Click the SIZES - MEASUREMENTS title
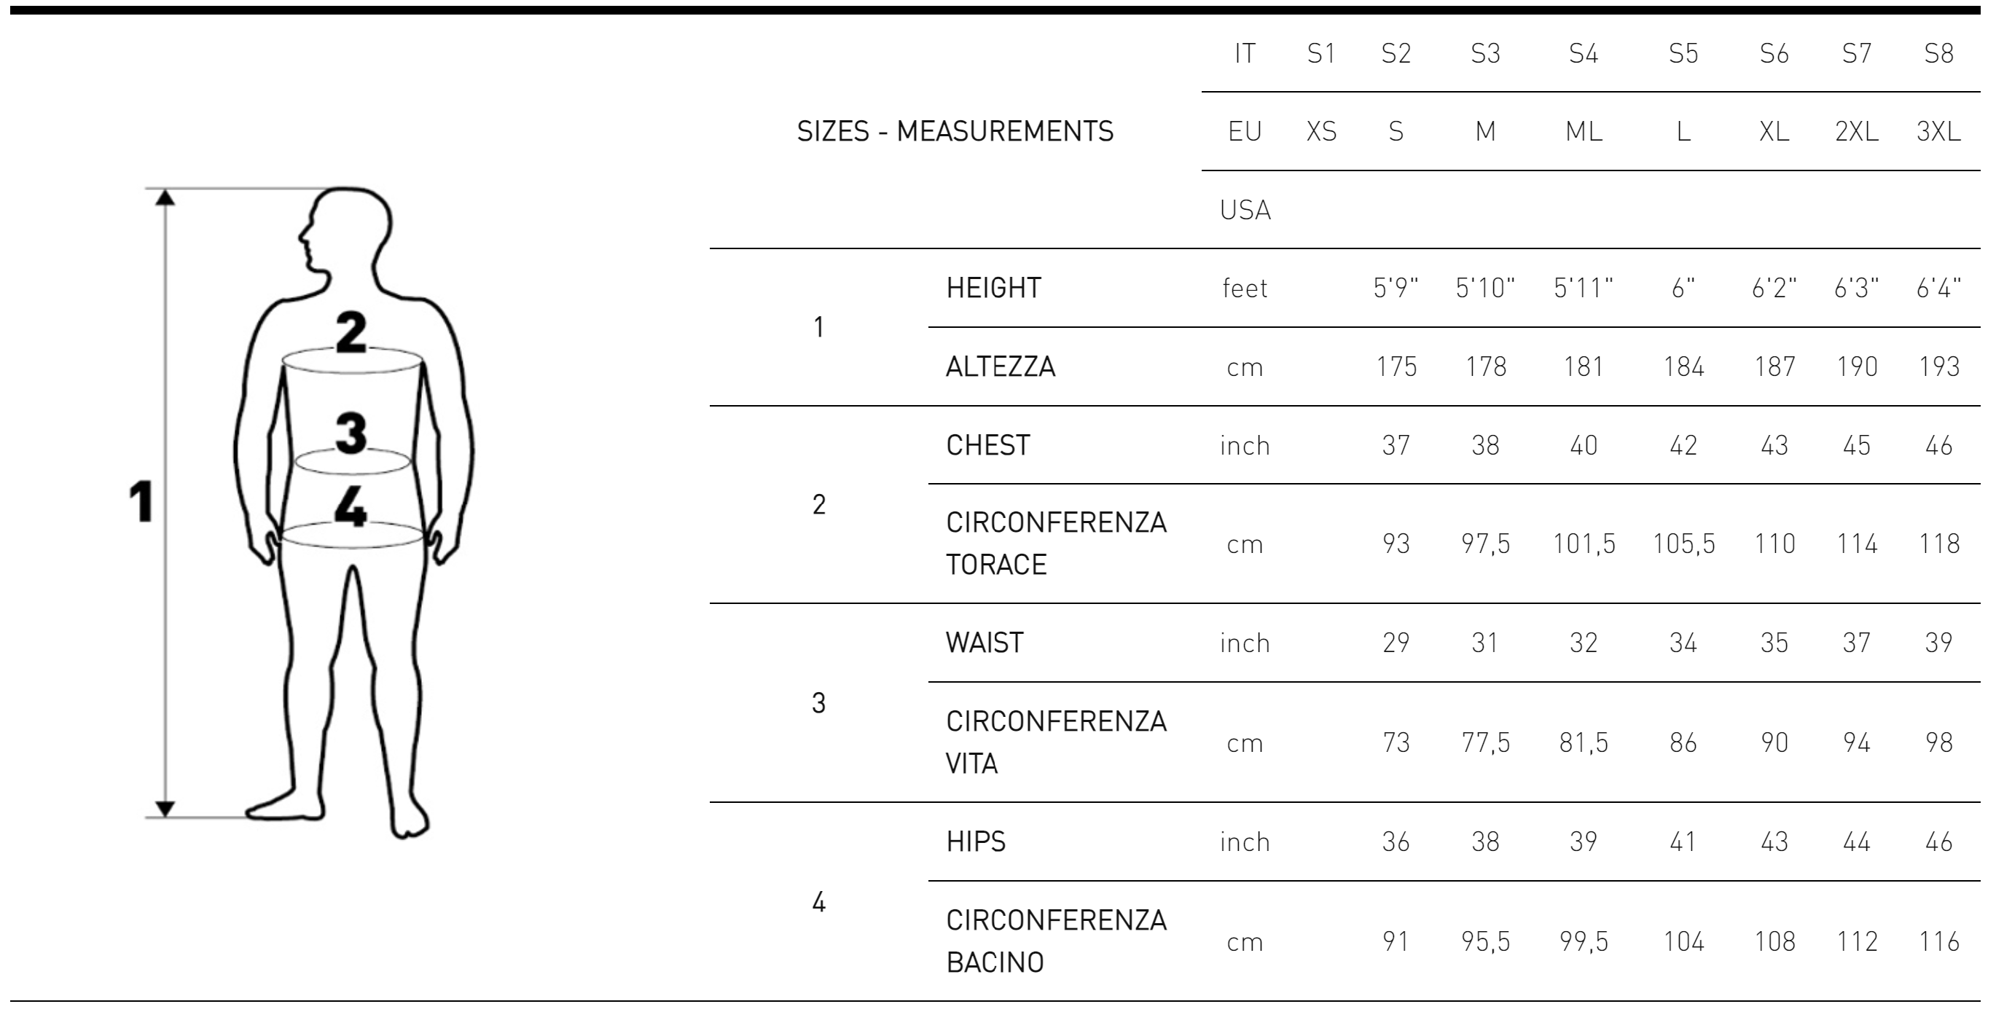The width and height of the screenshot is (1996, 1012). (x=955, y=132)
